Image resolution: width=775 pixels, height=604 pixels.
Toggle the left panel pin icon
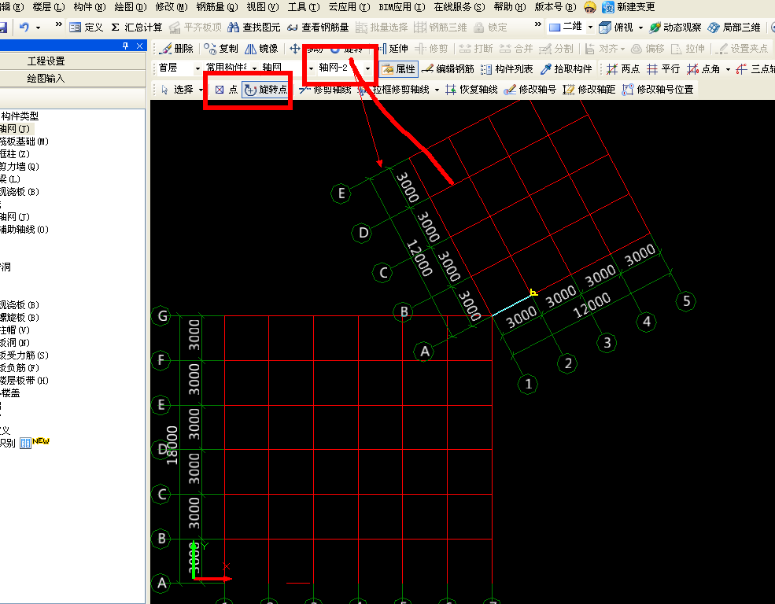(x=126, y=46)
